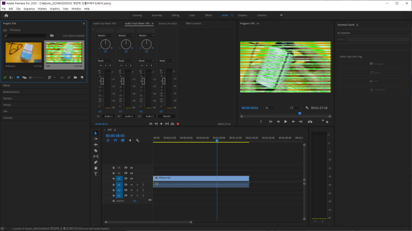412x231 pixels.
Task: Open the Audio Clip Mixer tab
Action: [x=105, y=24]
